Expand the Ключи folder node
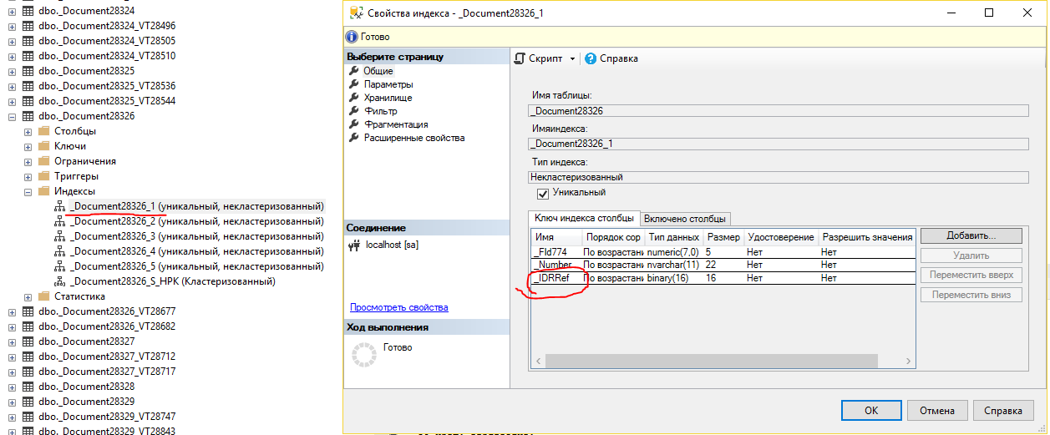The height and width of the screenshot is (435, 1050). 28,146
